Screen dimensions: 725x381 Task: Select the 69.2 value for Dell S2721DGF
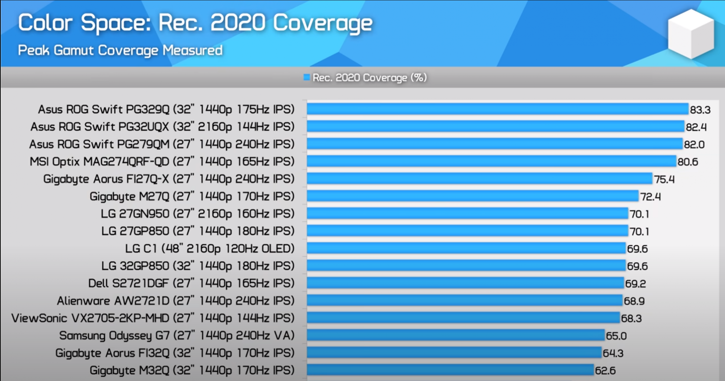pos(635,283)
